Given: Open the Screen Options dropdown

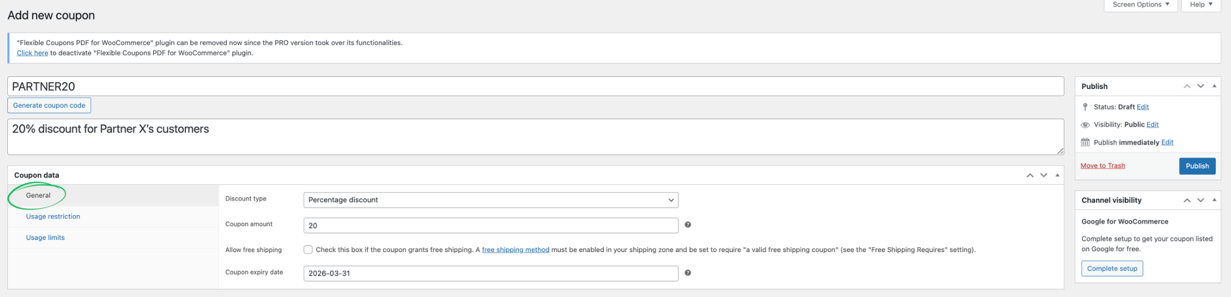Looking at the screenshot, I should tap(1141, 4).
